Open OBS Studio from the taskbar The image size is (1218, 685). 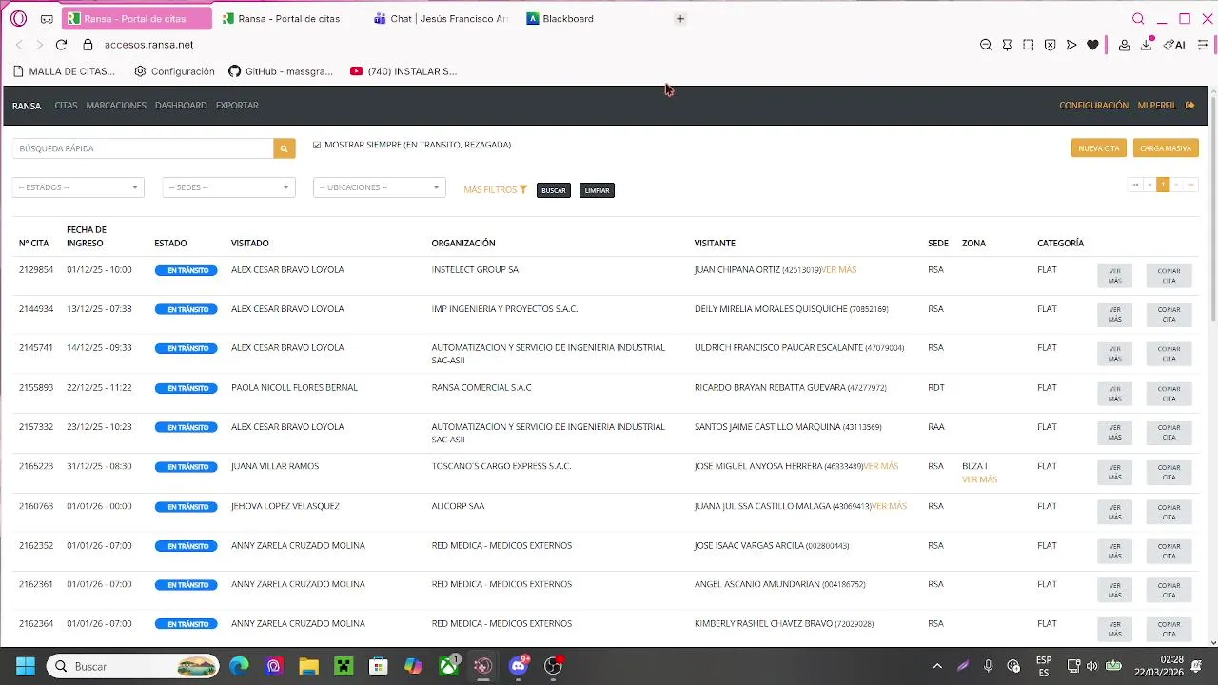coord(553,666)
